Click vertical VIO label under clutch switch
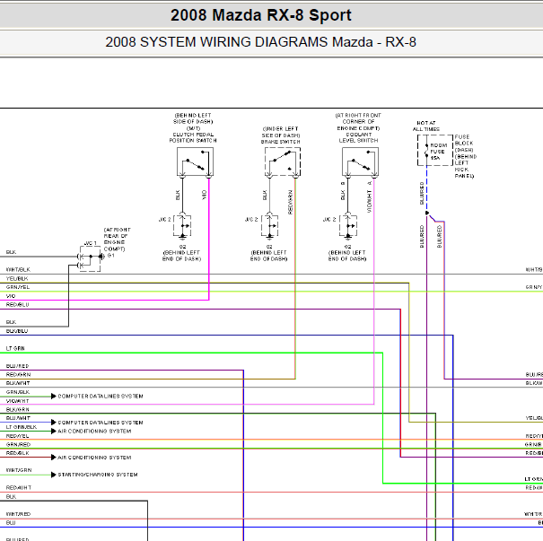Image resolution: width=543 pixels, height=541 pixels. pyautogui.click(x=205, y=195)
